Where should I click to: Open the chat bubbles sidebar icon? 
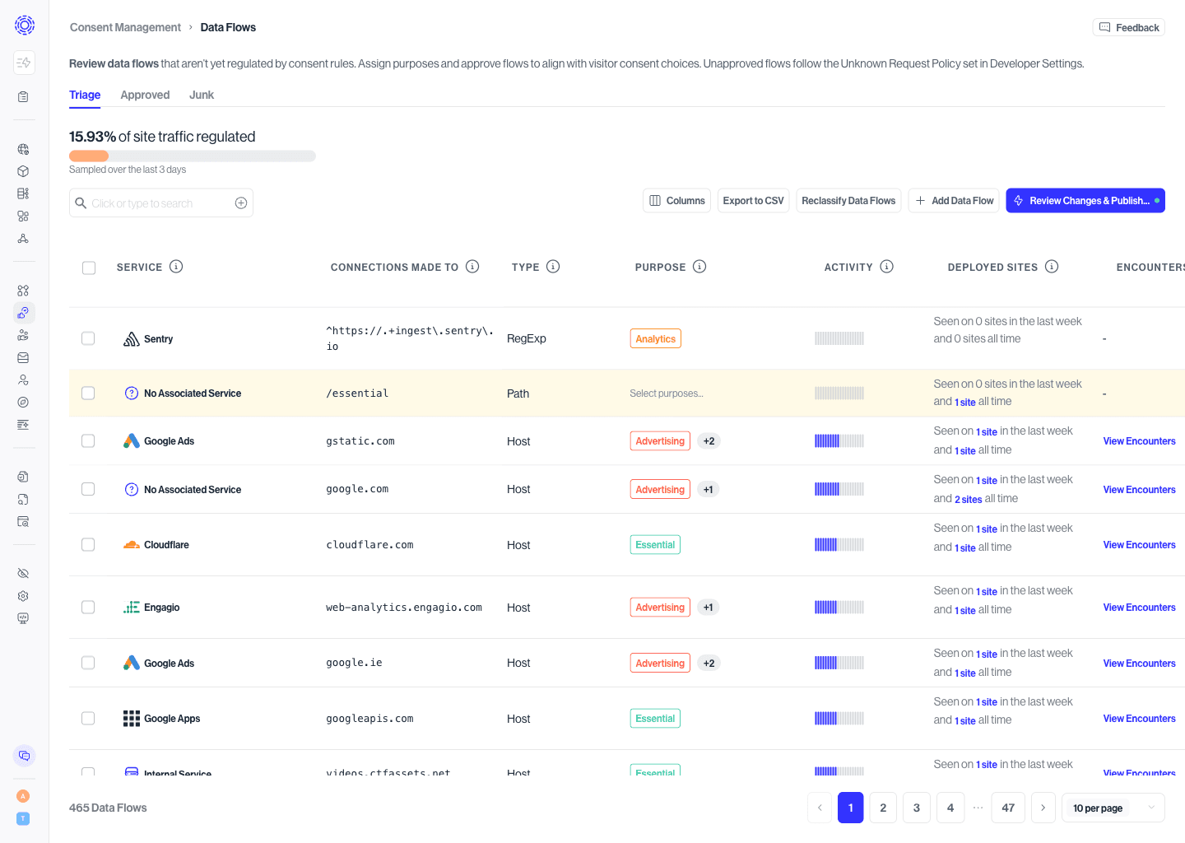click(x=24, y=756)
